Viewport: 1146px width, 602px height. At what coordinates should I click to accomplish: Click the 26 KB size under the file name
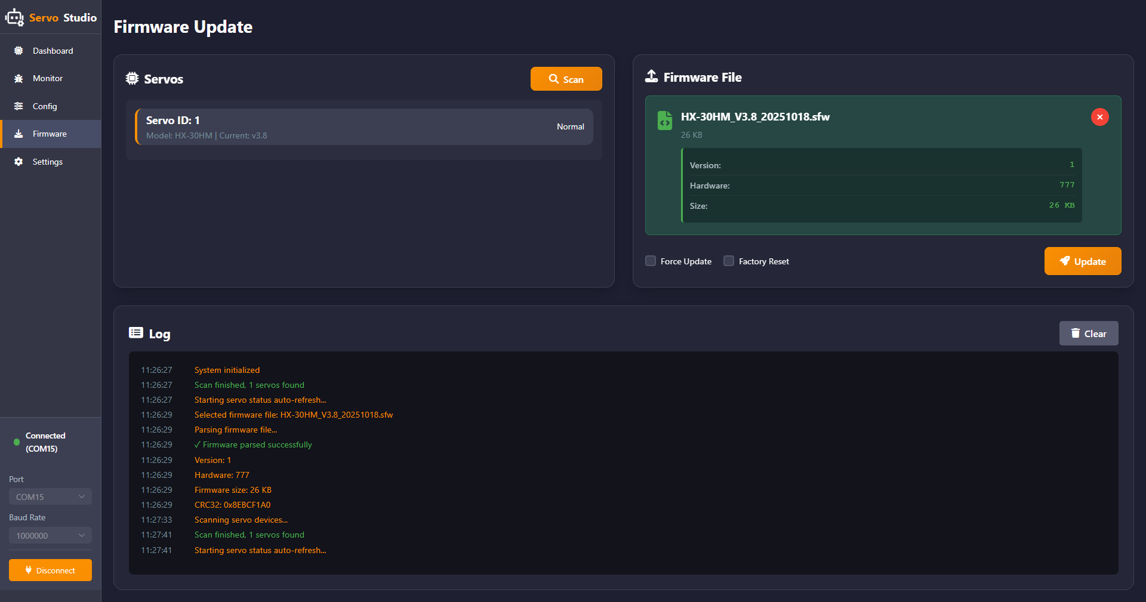click(691, 135)
